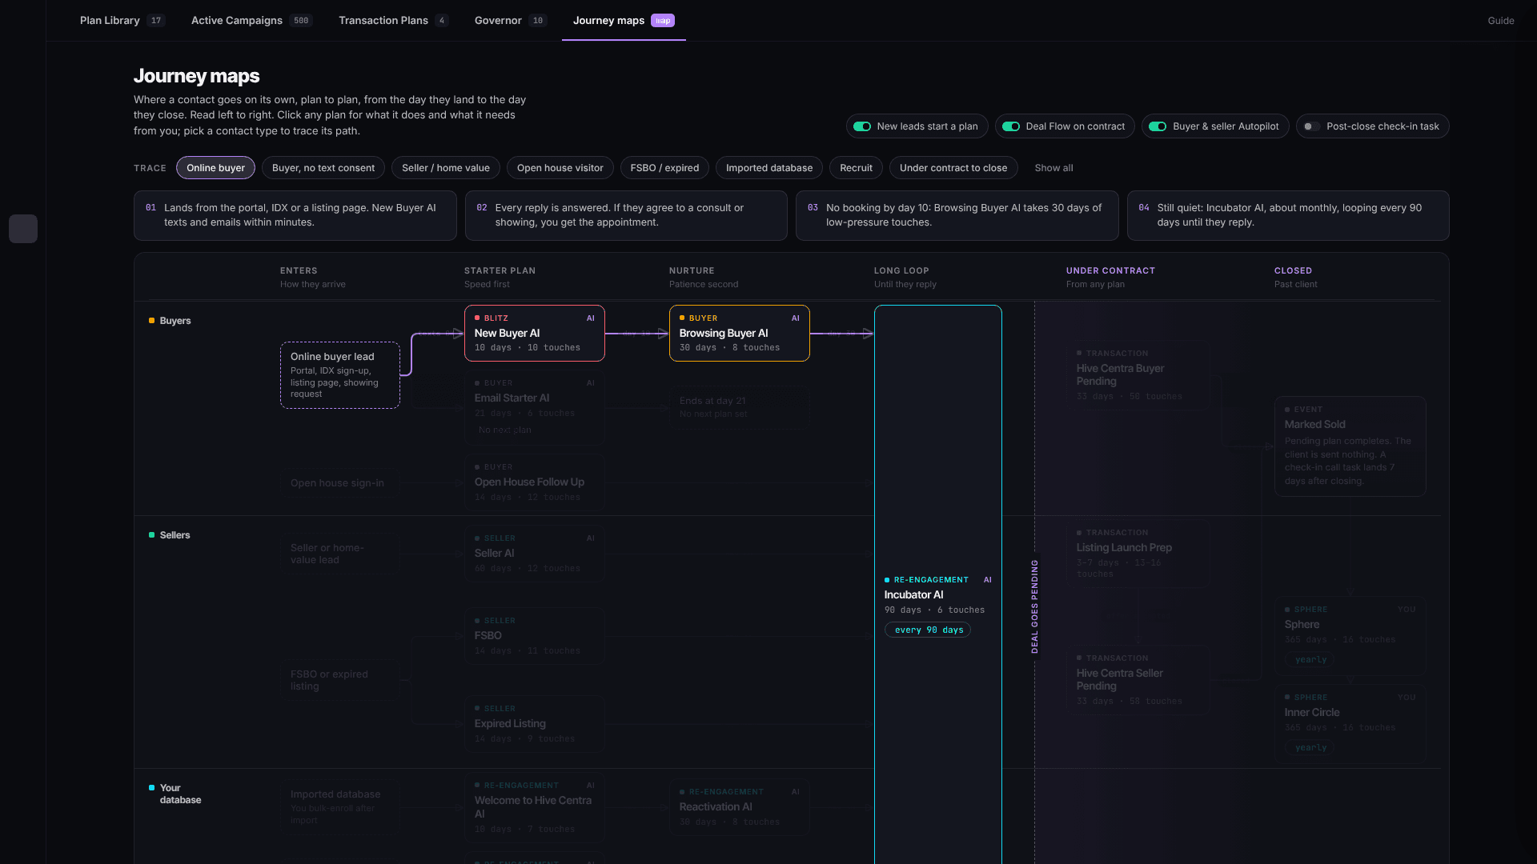Click step 01 lands from portal note
Viewport: 1537px width, 864px height.
tap(295, 215)
